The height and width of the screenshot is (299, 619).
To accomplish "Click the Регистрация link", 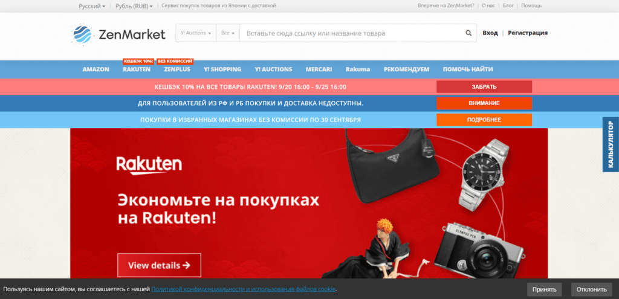I will 528,33.
